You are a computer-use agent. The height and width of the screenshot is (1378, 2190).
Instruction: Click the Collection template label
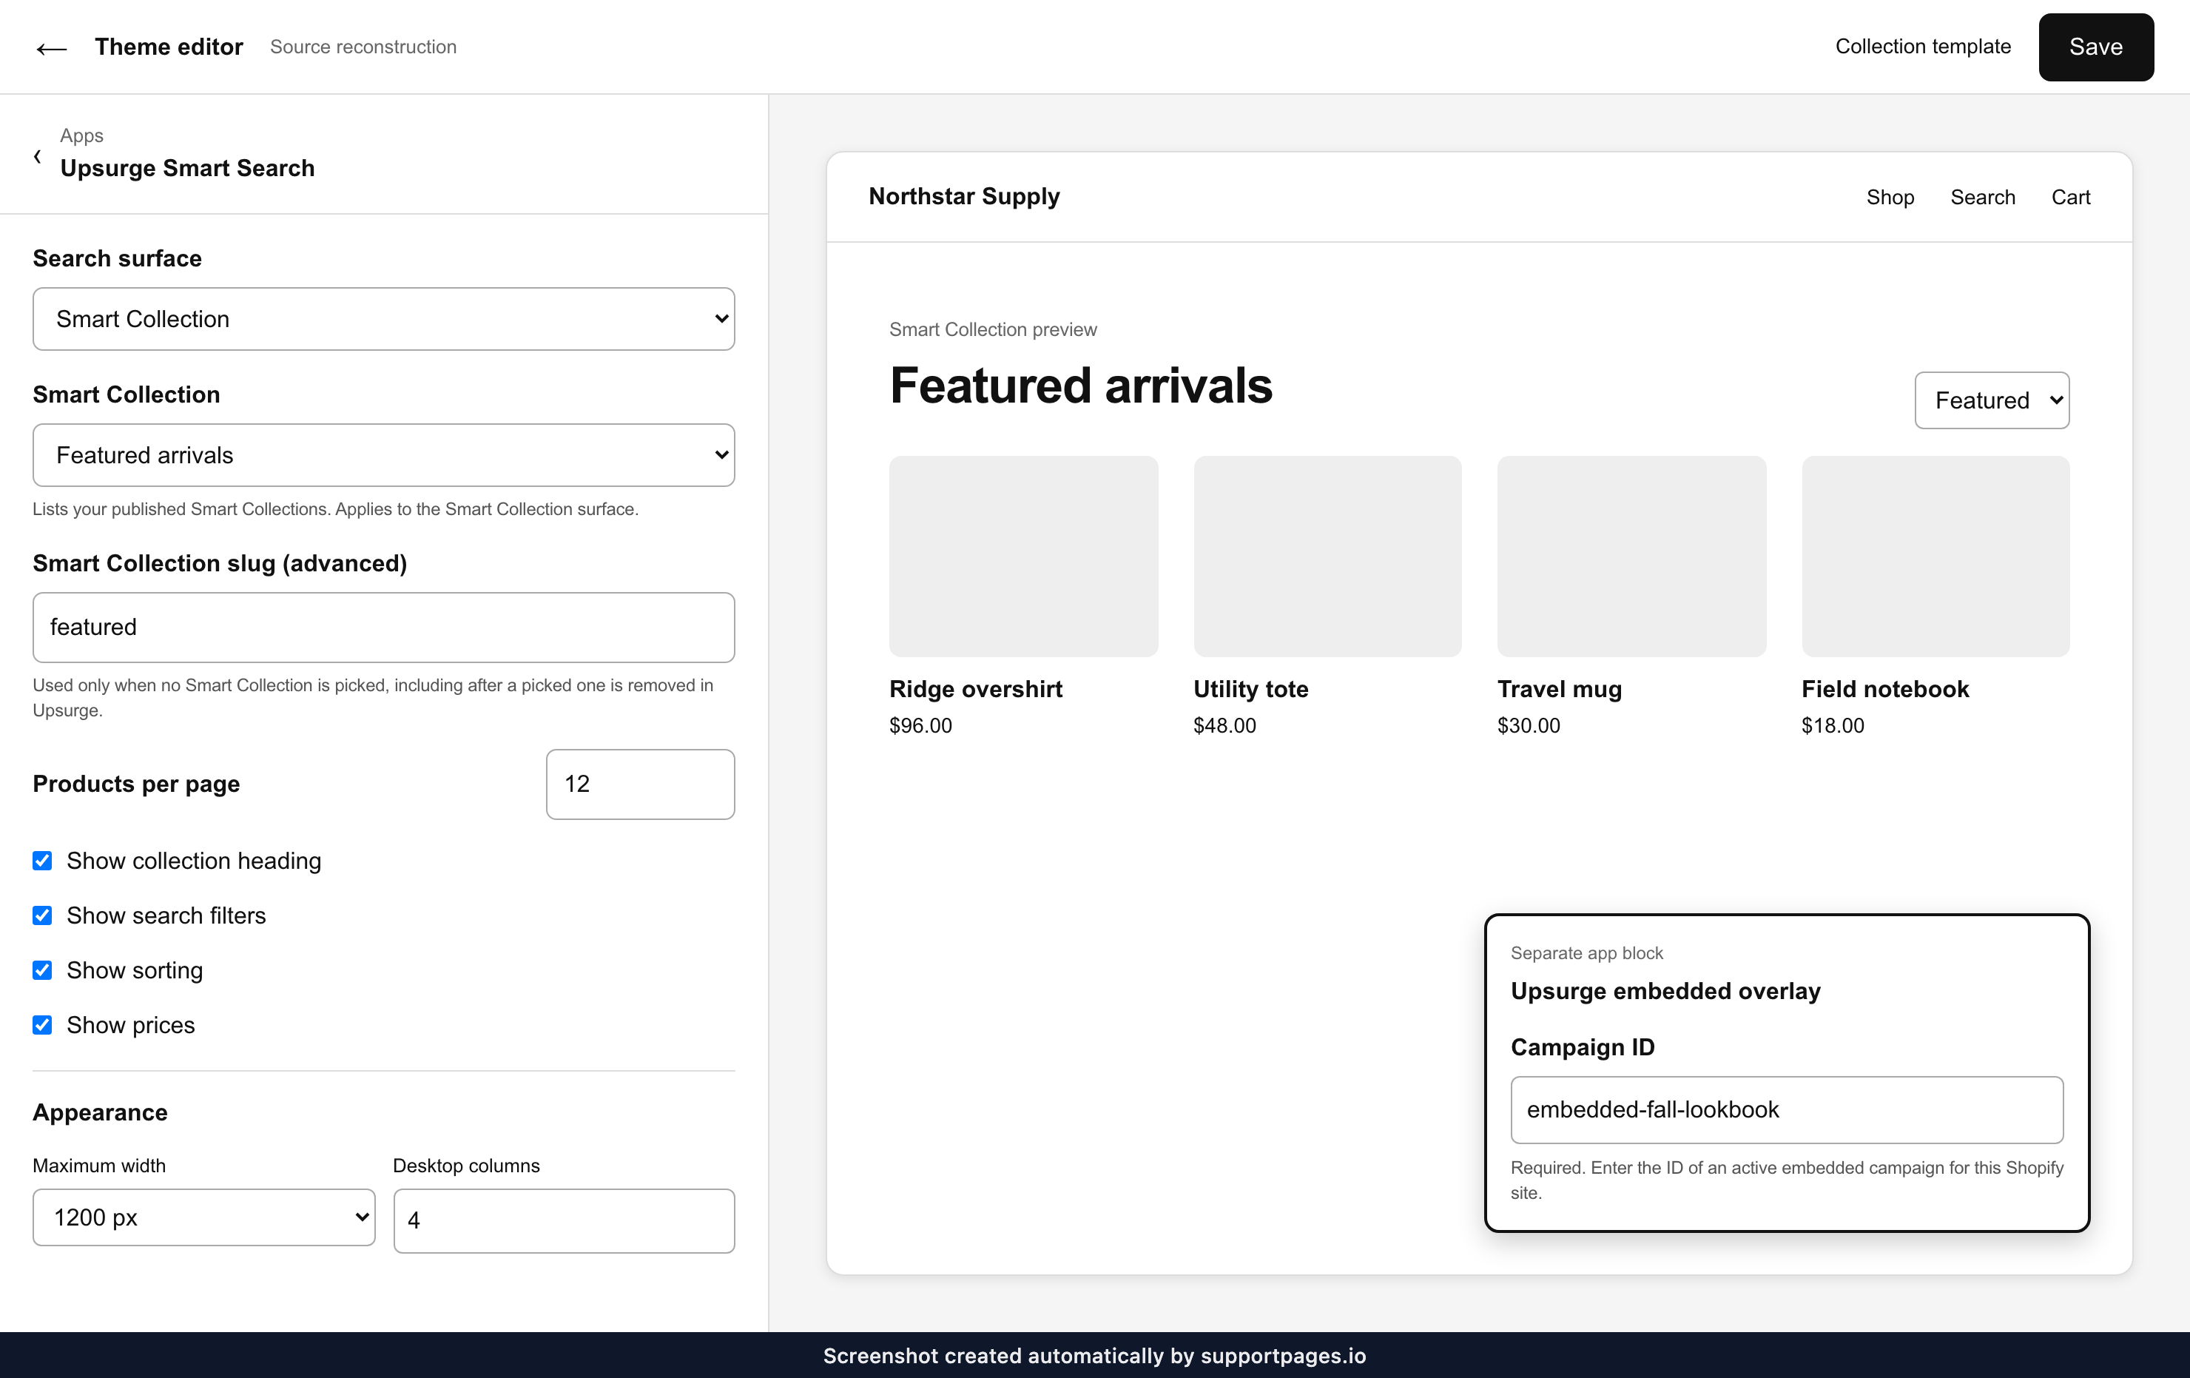tap(1923, 47)
